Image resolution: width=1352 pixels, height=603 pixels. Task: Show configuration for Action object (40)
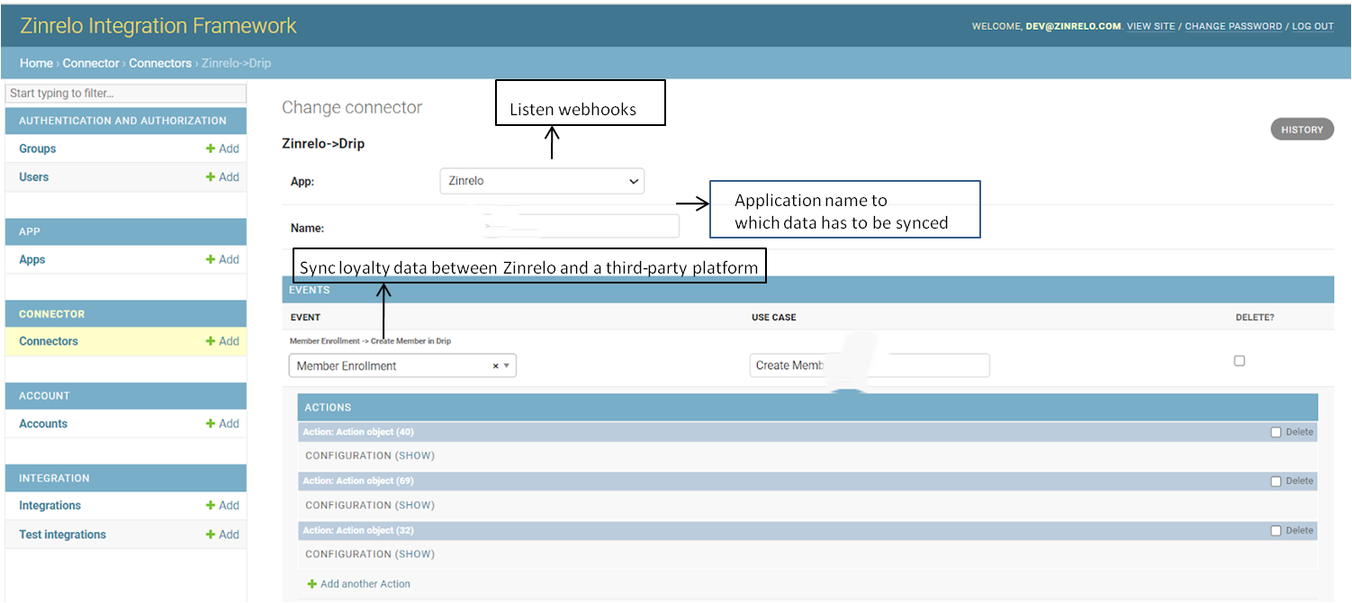(x=415, y=455)
